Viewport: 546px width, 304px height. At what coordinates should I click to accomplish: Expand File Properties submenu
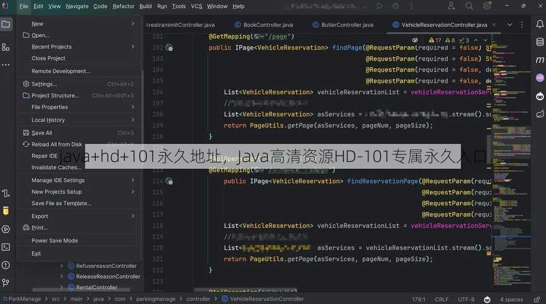(x=133, y=107)
